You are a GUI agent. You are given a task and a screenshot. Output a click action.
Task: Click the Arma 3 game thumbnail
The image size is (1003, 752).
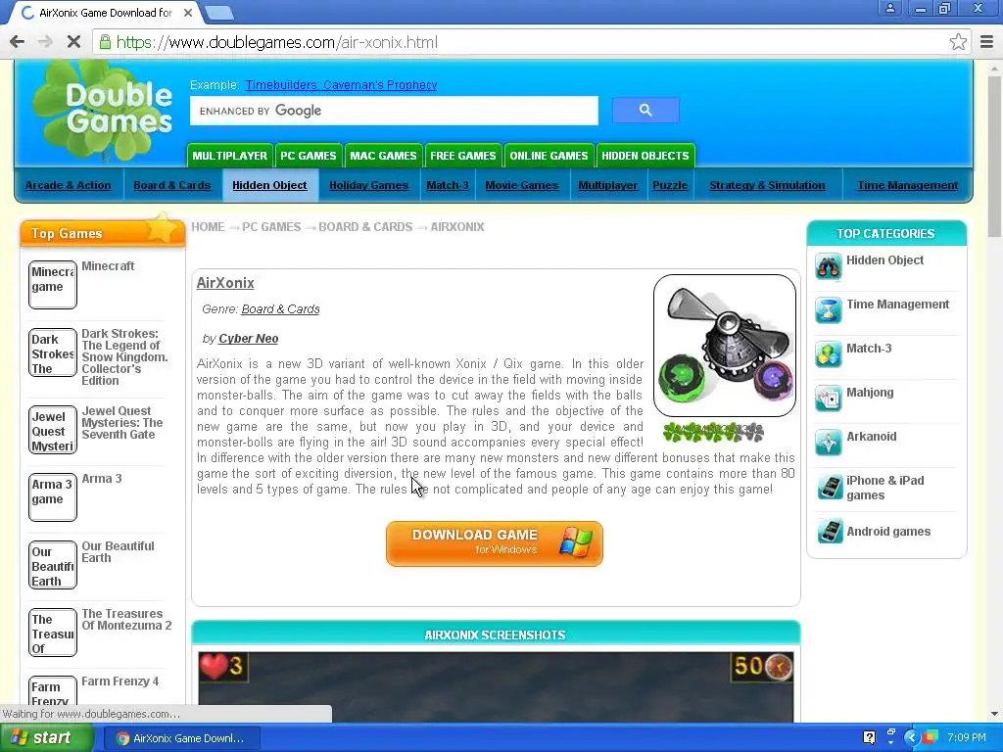(x=53, y=497)
